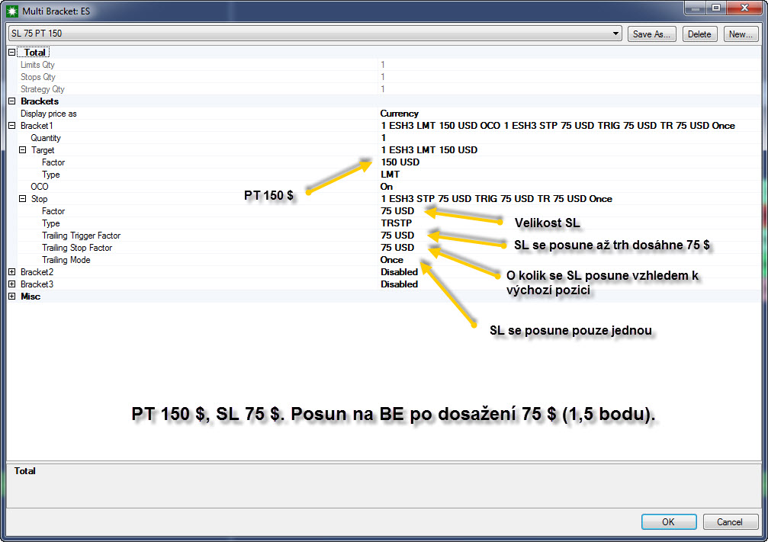
Task: Click the Stop Type value TRSTP
Action: tap(397, 223)
